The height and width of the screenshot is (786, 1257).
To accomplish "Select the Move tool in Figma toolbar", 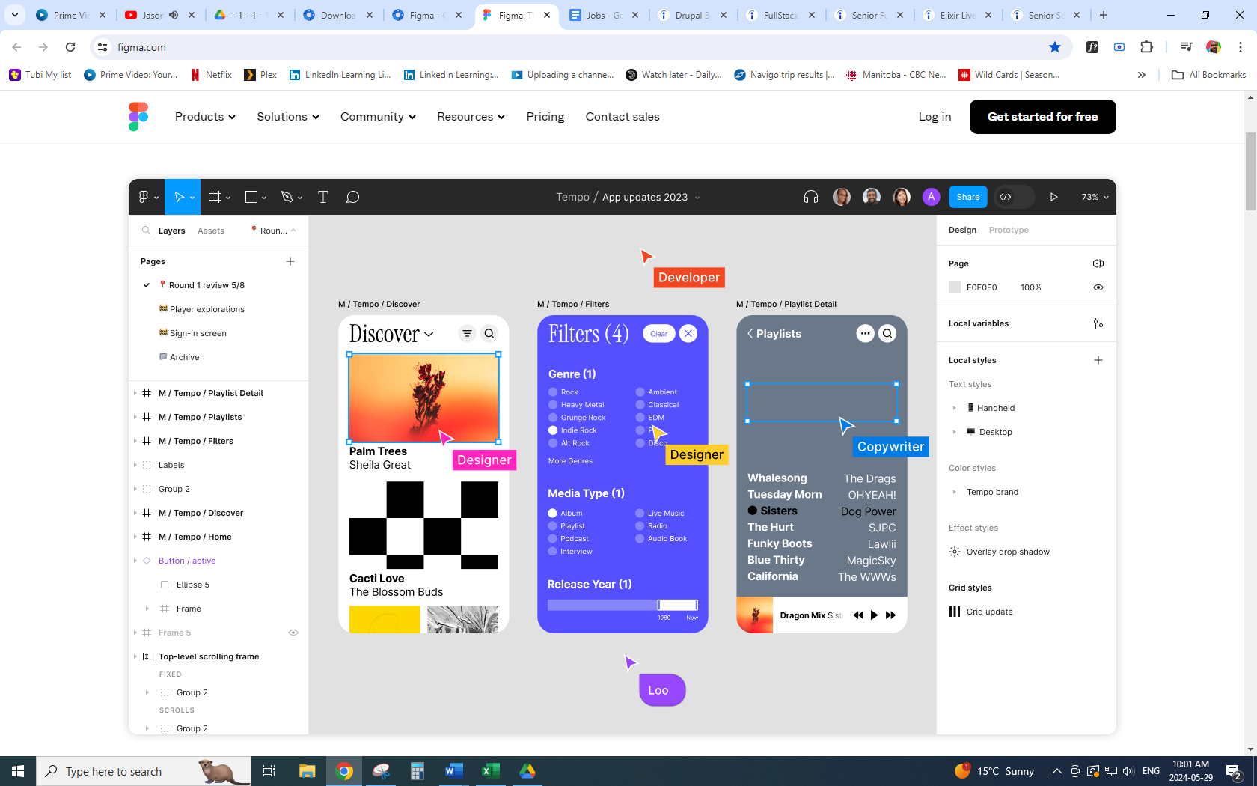I will [x=179, y=197].
